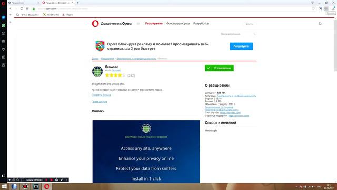This screenshot has height=190, width=337.
Task: Open bookmarks heart icon in sidebar
Action: tap(4, 49)
